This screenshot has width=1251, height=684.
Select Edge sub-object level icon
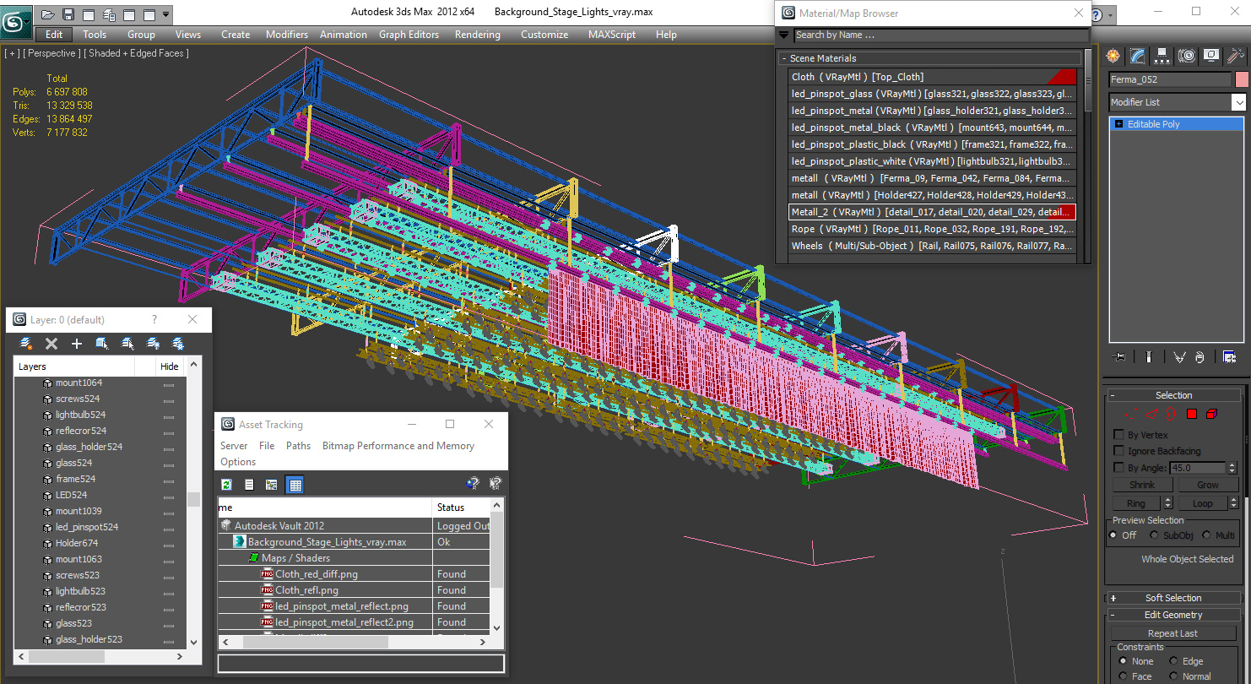click(1150, 414)
